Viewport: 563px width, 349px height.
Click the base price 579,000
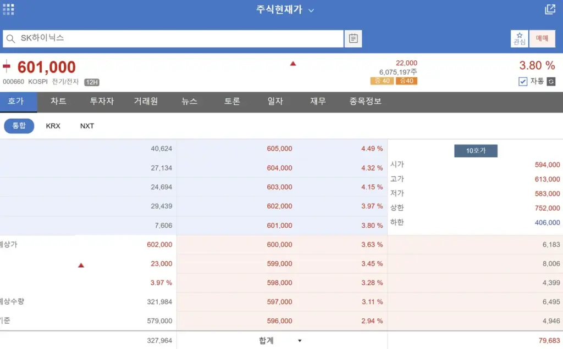click(x=159, y=321)
